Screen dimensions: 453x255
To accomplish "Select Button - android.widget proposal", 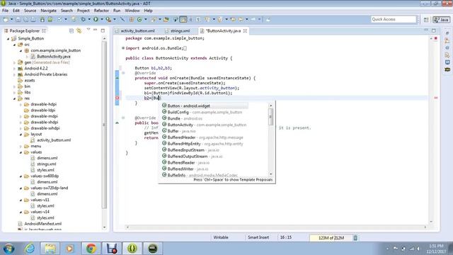I will pyautogui.click(x=204, y=106).
